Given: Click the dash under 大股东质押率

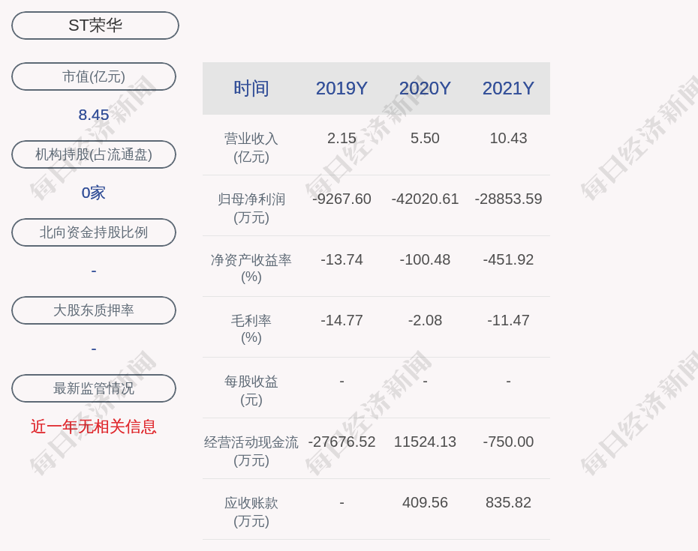Looking at the screenshot, I should [x=94, y=349].
